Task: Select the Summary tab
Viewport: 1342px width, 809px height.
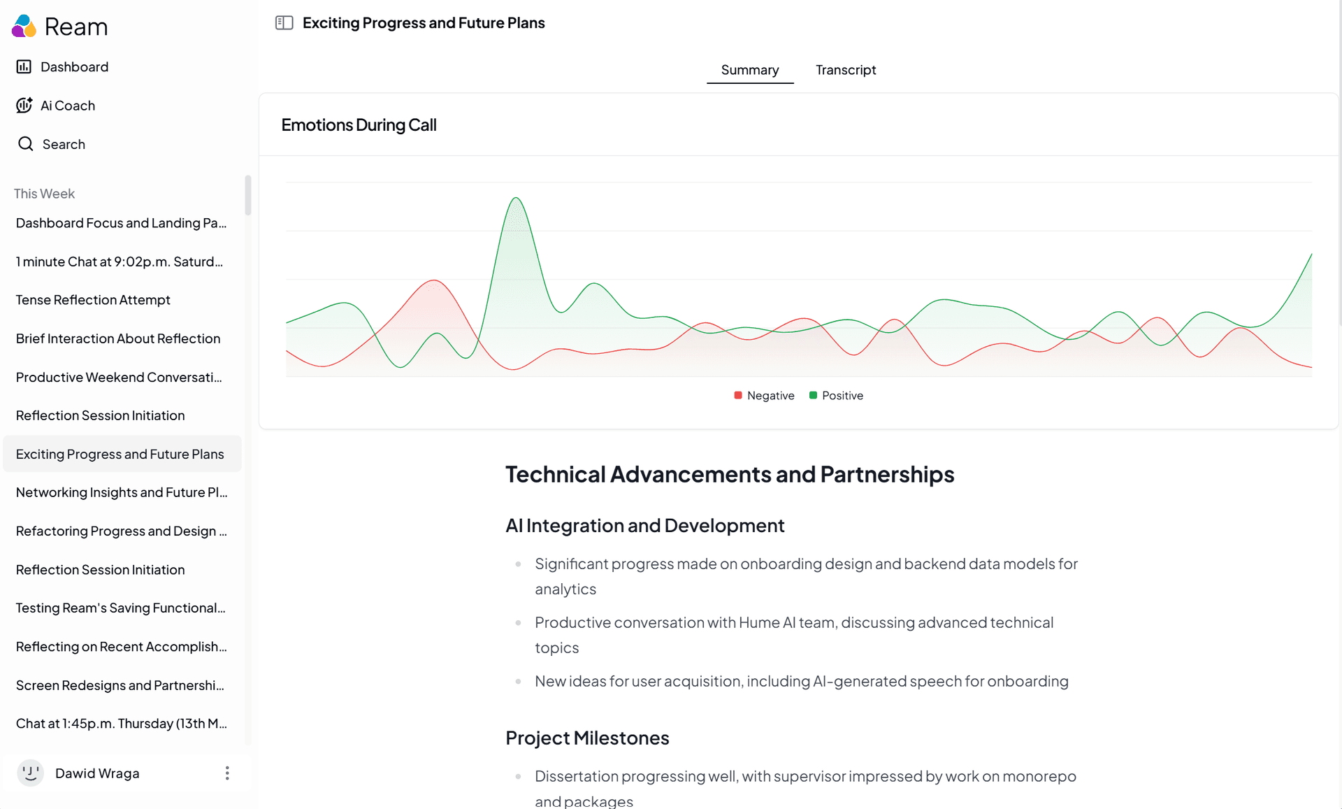Action: (x=749, y=70)
